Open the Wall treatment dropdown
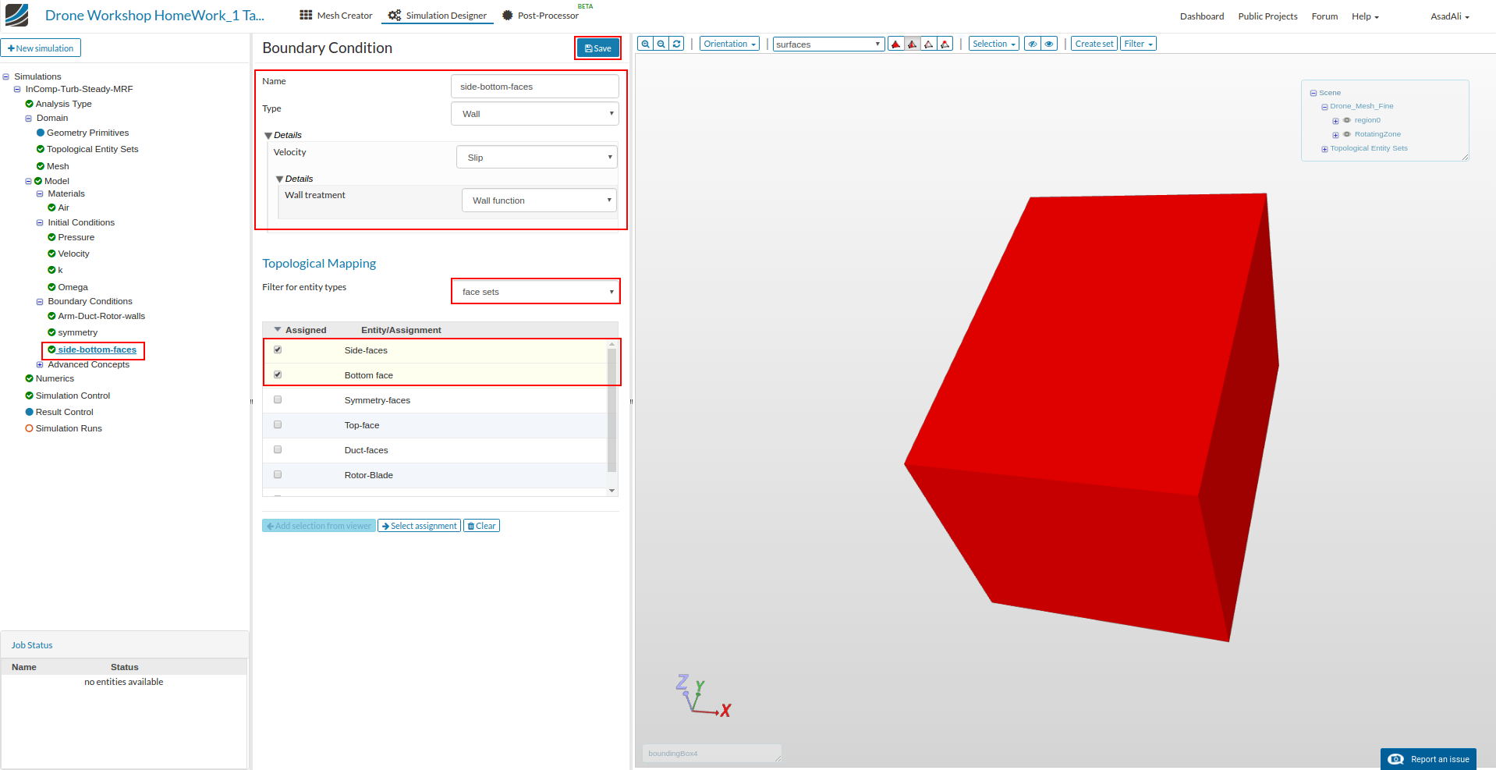1496x770 pixels. 539,200
